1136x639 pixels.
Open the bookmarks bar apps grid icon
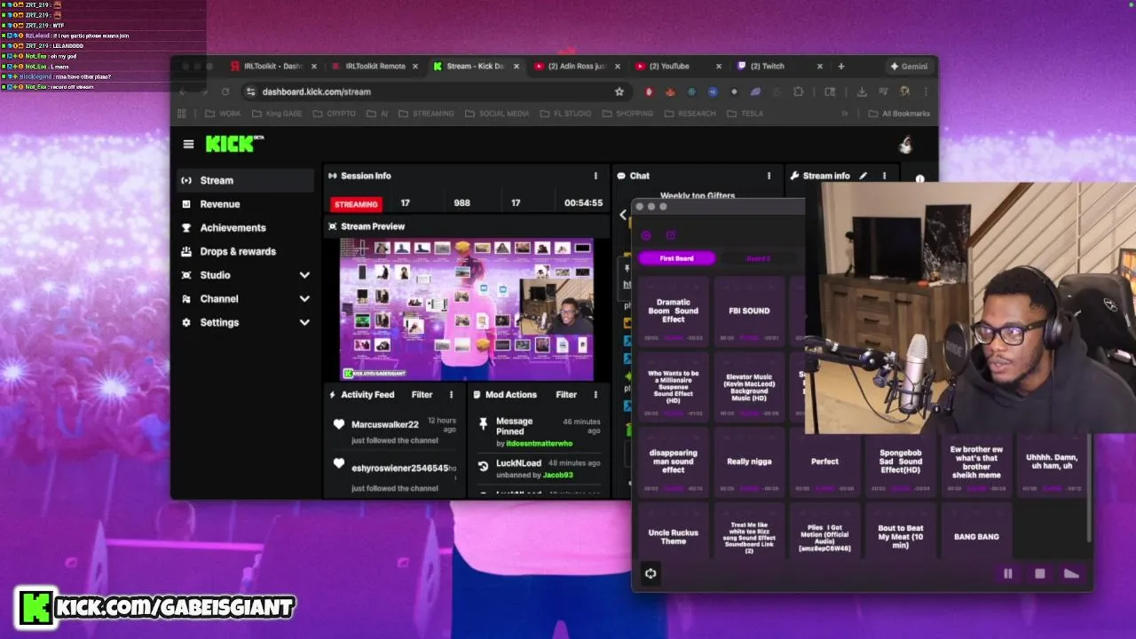[182, 114]
